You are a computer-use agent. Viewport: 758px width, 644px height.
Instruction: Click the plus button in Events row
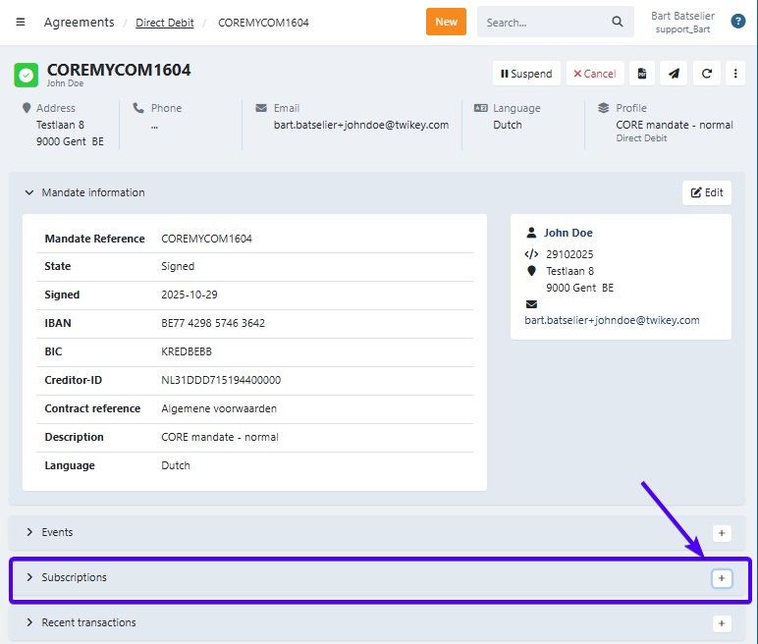(x=722, y=533)
